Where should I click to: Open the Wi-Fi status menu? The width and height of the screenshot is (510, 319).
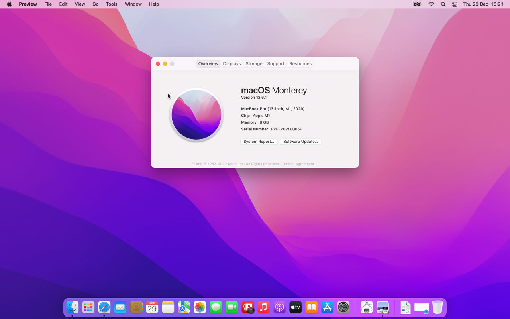click(431, 4)
